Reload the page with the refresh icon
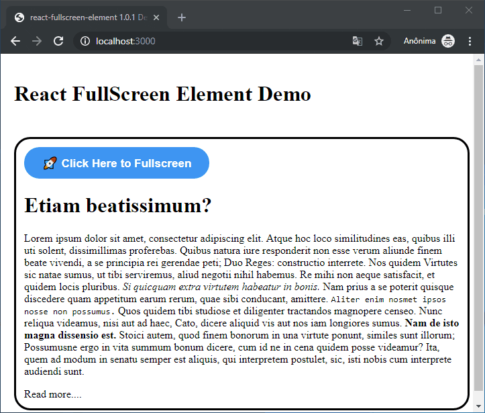 point(58,41)
